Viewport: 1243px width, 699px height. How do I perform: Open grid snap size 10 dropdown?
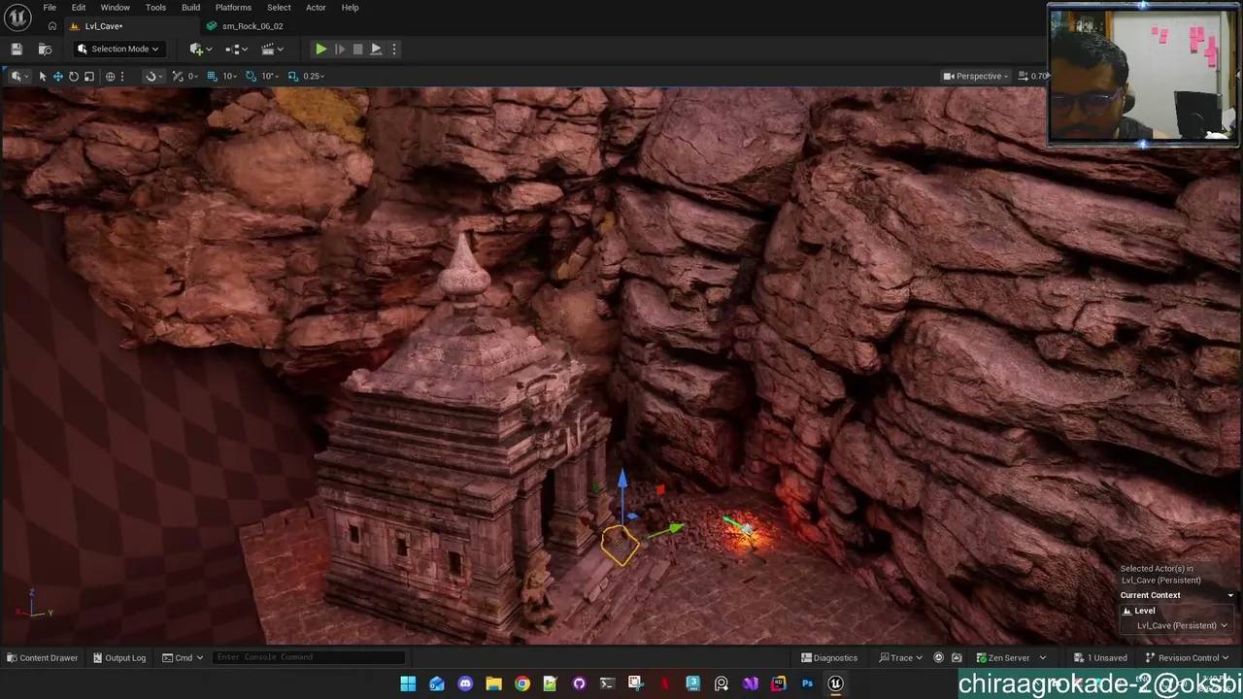(x=229, y=76)
